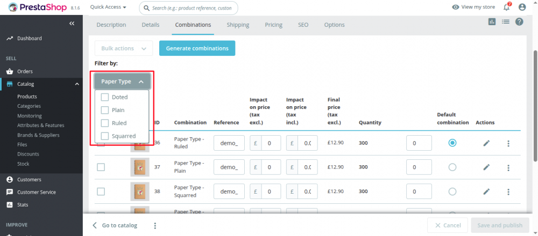Expand the Quick Access menu

(108, 8)
